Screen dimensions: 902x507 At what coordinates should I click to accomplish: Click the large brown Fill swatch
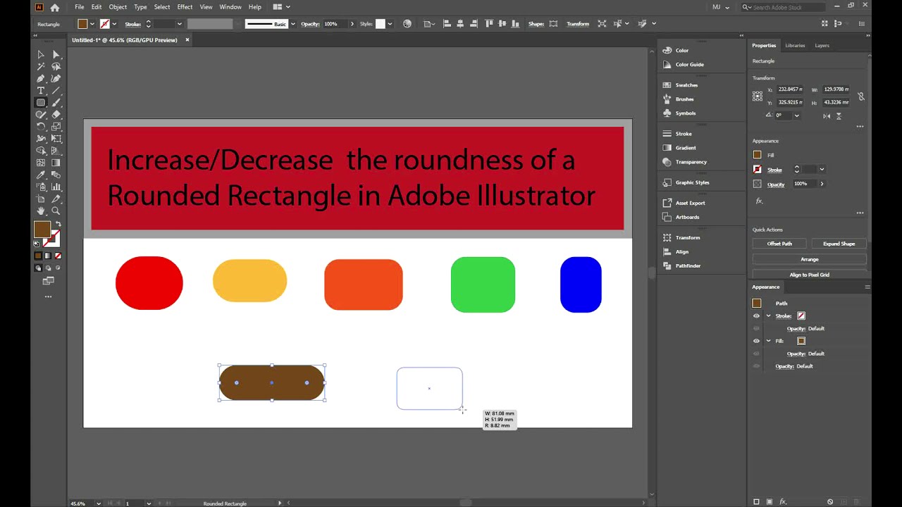pyautogui.click(x=42, y=229)
